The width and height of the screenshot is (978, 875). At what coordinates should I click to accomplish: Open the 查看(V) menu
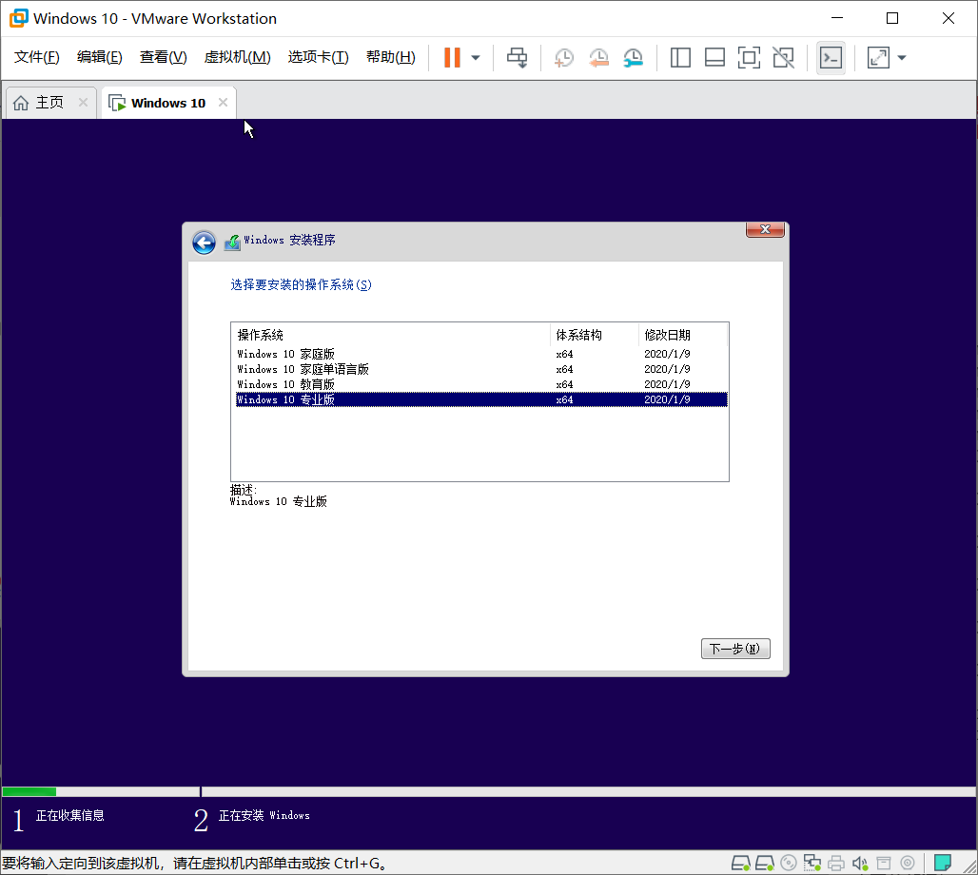click(164, 57)
